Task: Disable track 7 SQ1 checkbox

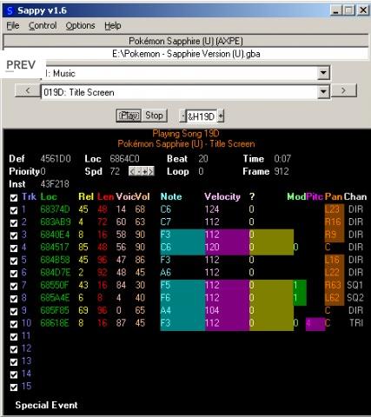Action: click(x=14, y=286)
